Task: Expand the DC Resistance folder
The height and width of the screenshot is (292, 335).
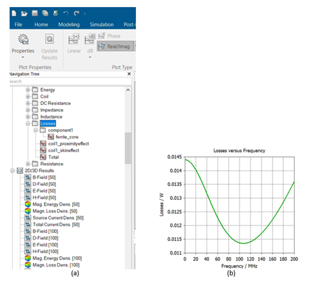Action: pos(28,103)
